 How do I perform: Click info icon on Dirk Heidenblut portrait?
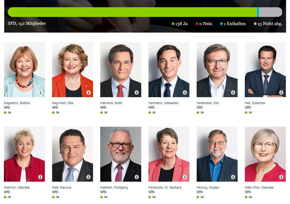[233, 92]
